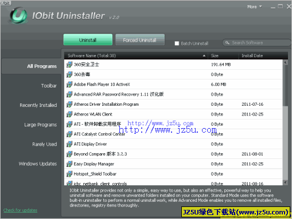Image resolution: width=292 pixels, height=219 pixels.
Task: Click the Hotspot_Shield Toolbar icon
Action: [69, 174]
